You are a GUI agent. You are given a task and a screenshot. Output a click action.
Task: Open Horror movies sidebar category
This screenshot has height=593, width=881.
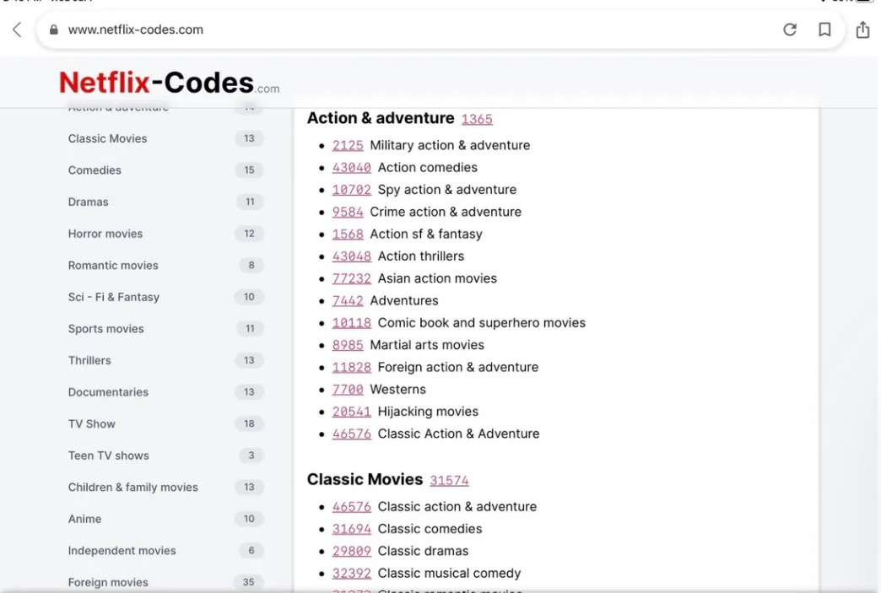[105, 234]
